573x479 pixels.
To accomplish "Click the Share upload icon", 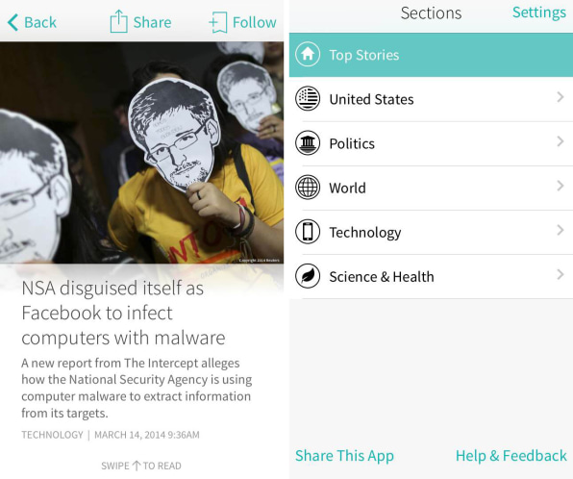I will pos(119,21).
